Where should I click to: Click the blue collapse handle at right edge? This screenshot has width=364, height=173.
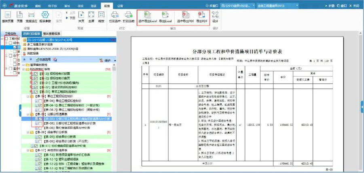(362, 107)
